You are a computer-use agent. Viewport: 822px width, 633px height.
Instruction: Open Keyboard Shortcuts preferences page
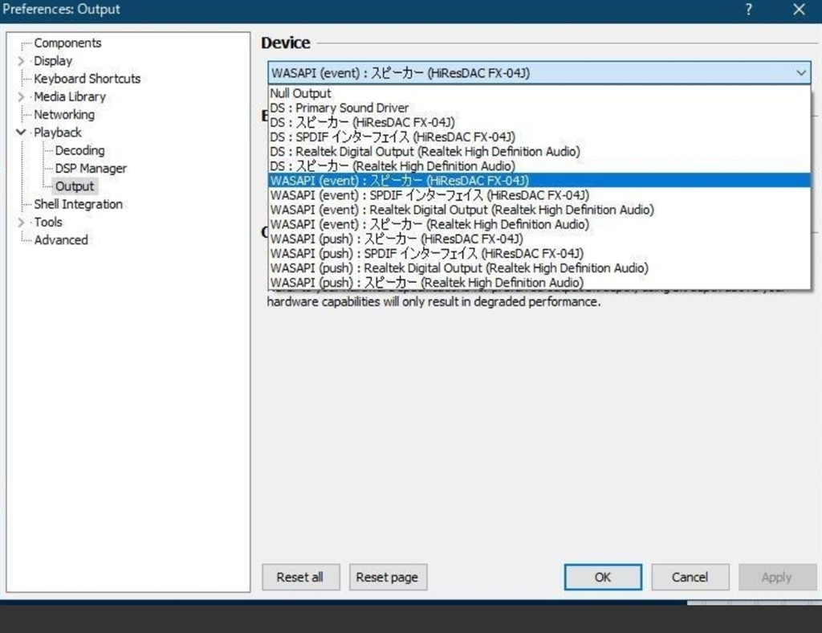pyautogui.click(x=87, y=79)
